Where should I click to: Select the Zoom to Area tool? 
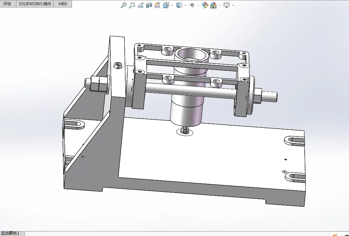[x=132, y=5]
